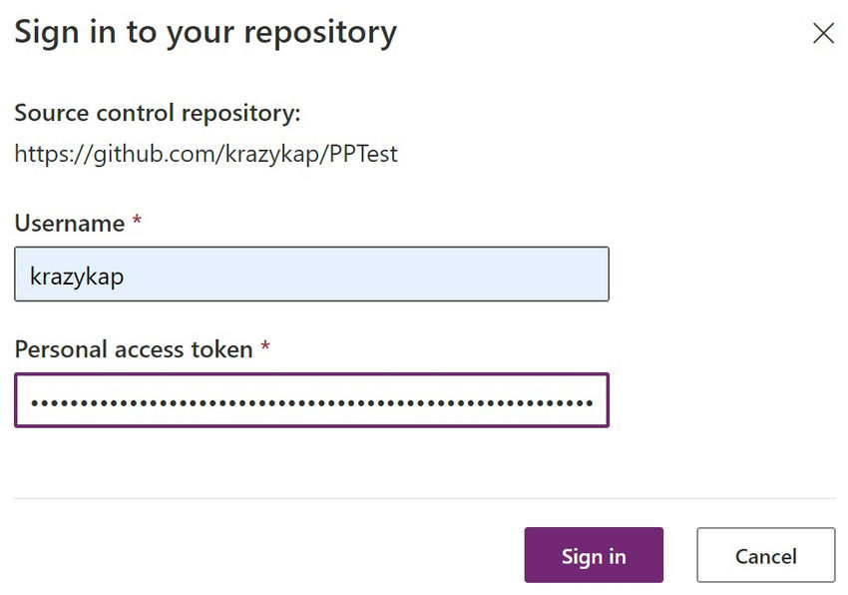The image size is (848, 595).
Task: Open https://github.com/krazykap/PPTest link
Action: click(205, 154)
